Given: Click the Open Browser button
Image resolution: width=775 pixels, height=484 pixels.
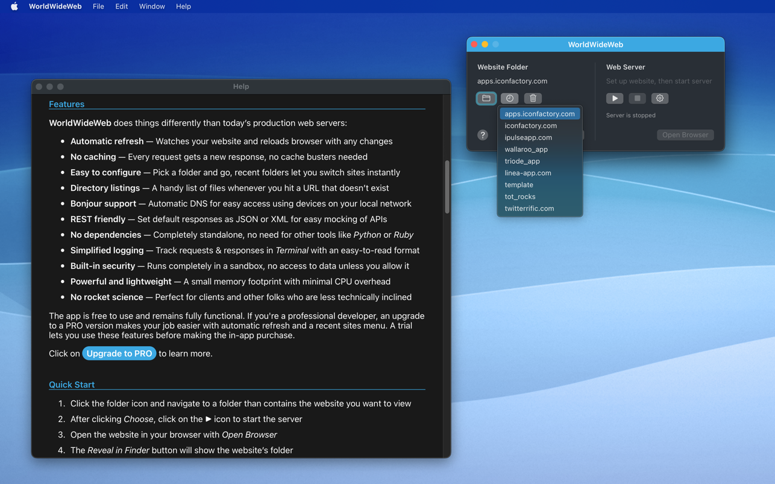Looking at the screenshot, I should click(x=685, y=135).
